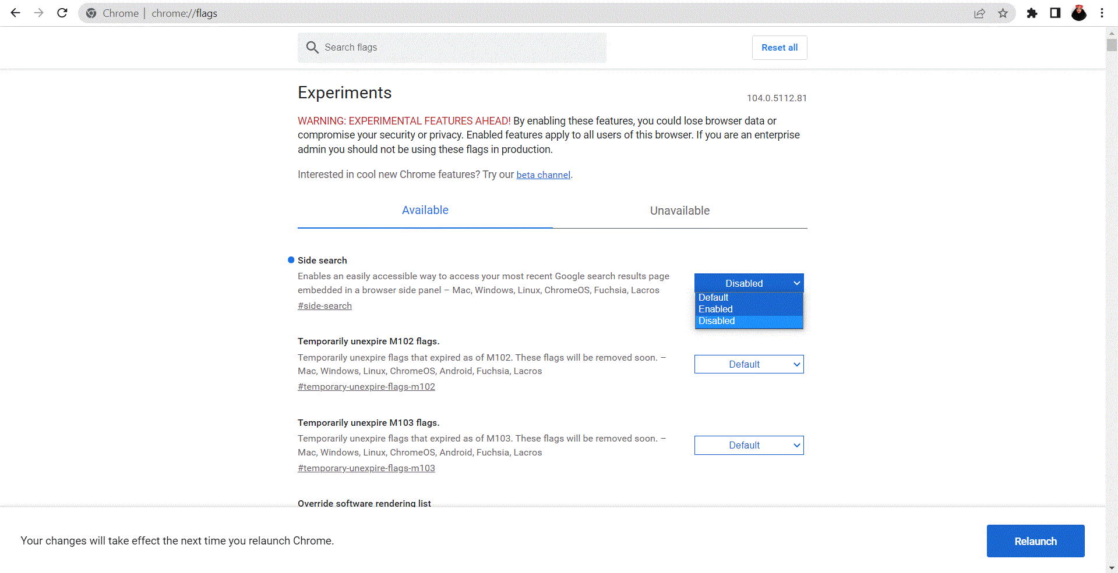
Task: Focus the Search flags input
Action: pos(452,47)
